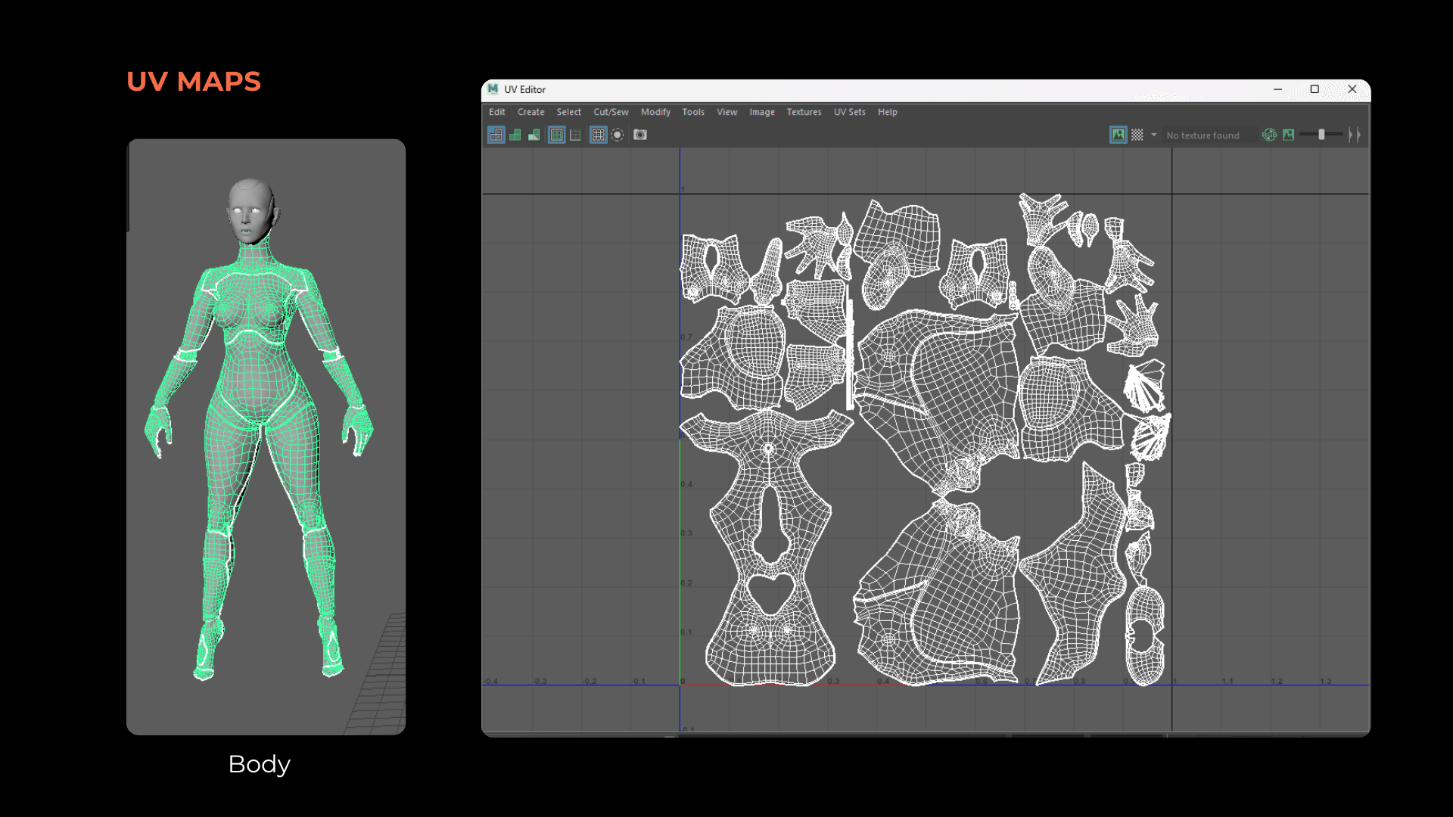The height and width of the screenshot is (817, 1453).
Task: Click the internal borders display icon
Action: click(575, 135)
